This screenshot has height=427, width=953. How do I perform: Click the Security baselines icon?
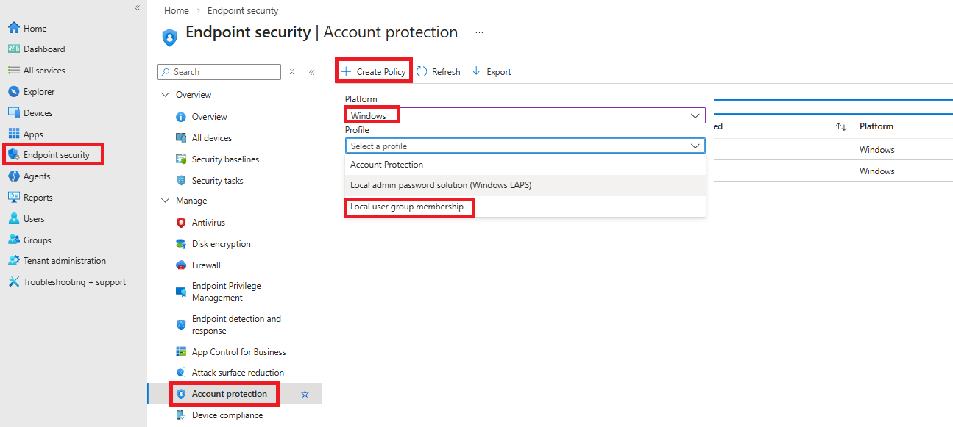coord(181,159)
